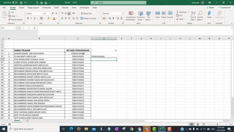Open the fill color dropdown arrow
This screenshot has height=132, width=234.
(x=51, y=18)
